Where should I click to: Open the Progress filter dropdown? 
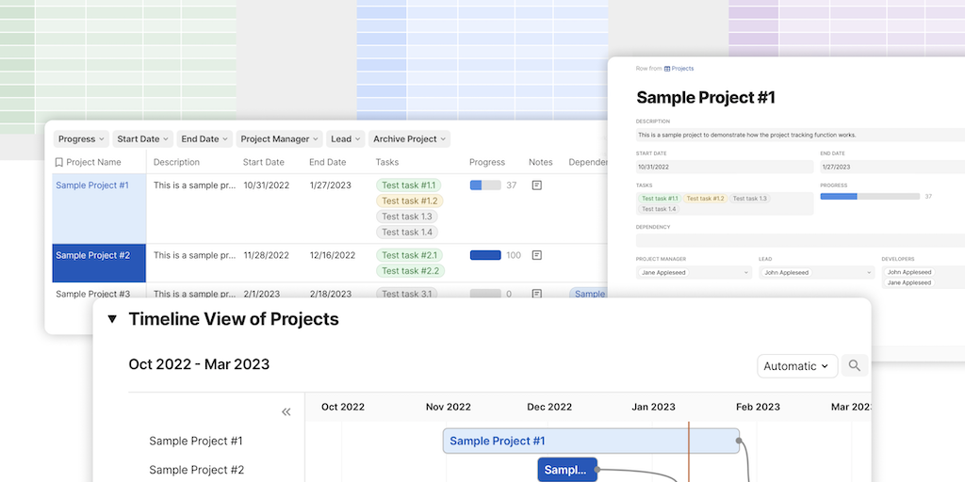82,139
